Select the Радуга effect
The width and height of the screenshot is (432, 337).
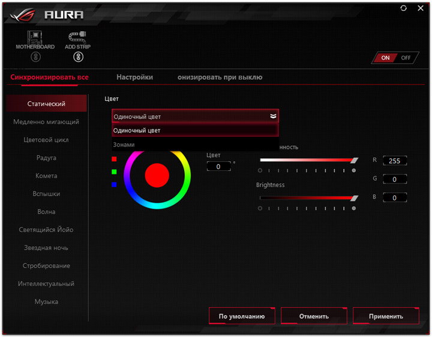pos(46,158)
